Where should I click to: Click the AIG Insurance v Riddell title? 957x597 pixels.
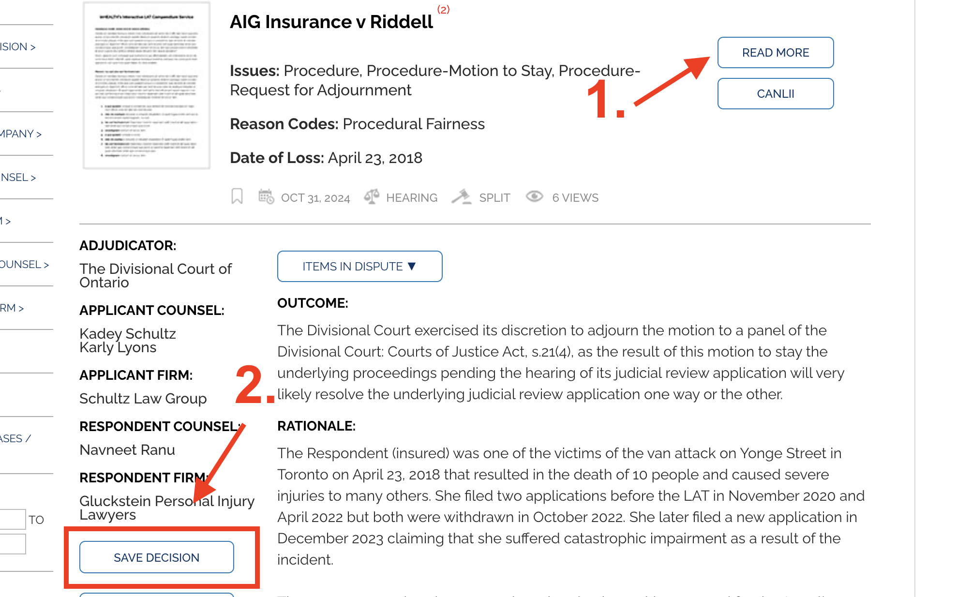331,22
